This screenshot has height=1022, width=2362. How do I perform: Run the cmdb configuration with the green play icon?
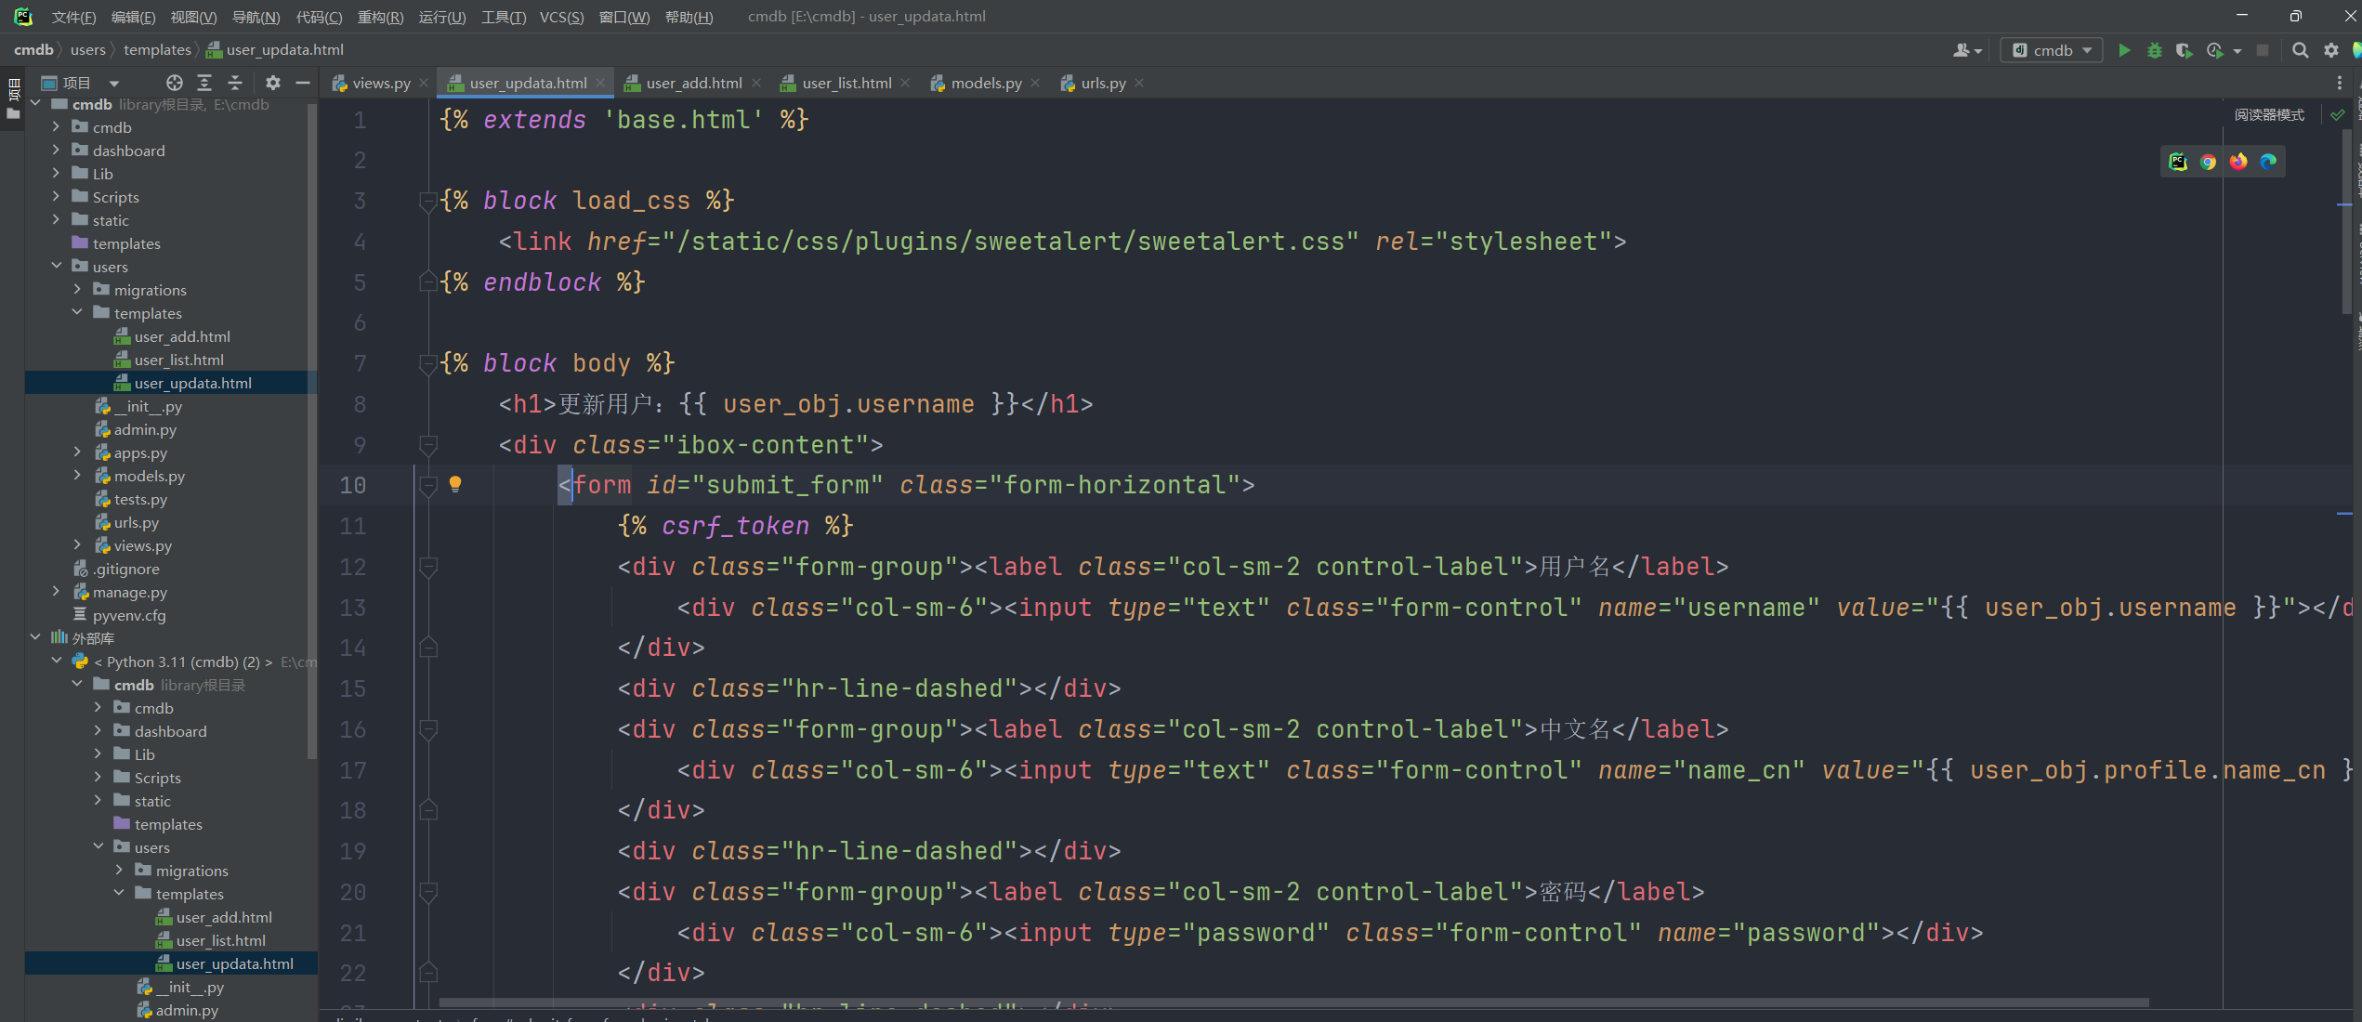tap(2124, 50)
